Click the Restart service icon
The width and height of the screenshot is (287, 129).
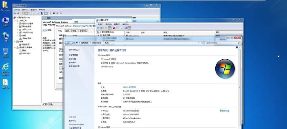point(61,13)
